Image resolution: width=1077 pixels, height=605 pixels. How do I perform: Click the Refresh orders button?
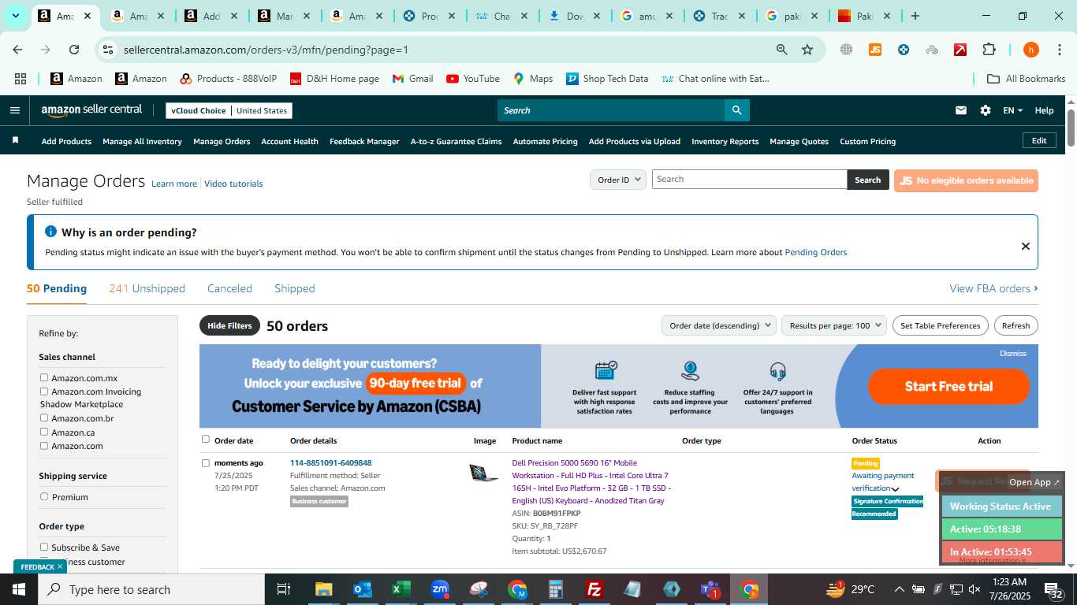(1016, 325)
